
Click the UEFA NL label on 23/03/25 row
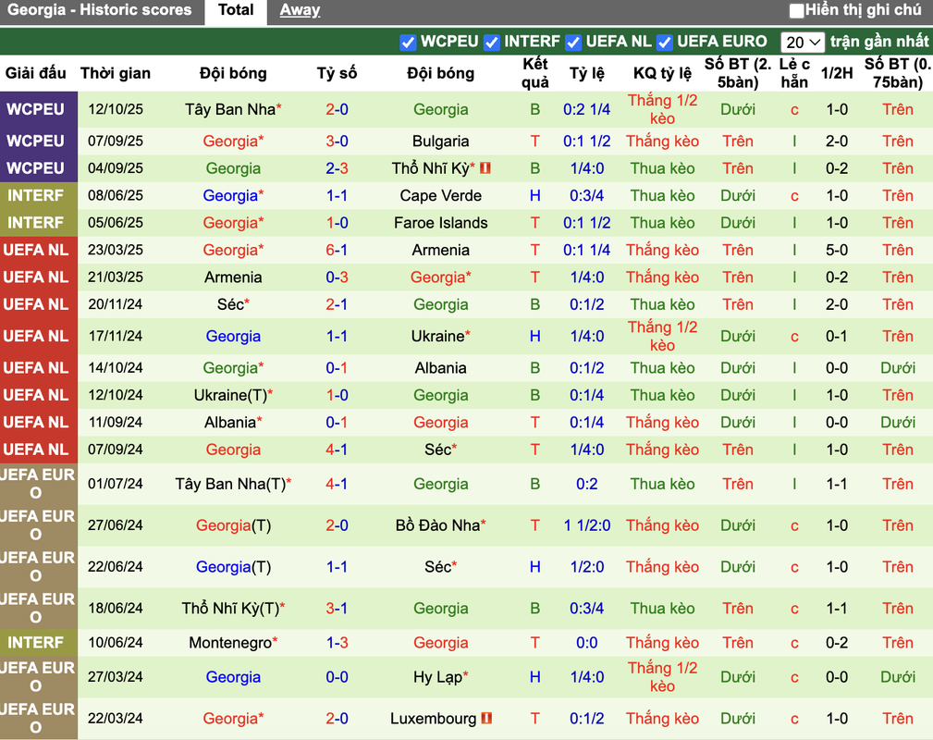tap(36, 250)
